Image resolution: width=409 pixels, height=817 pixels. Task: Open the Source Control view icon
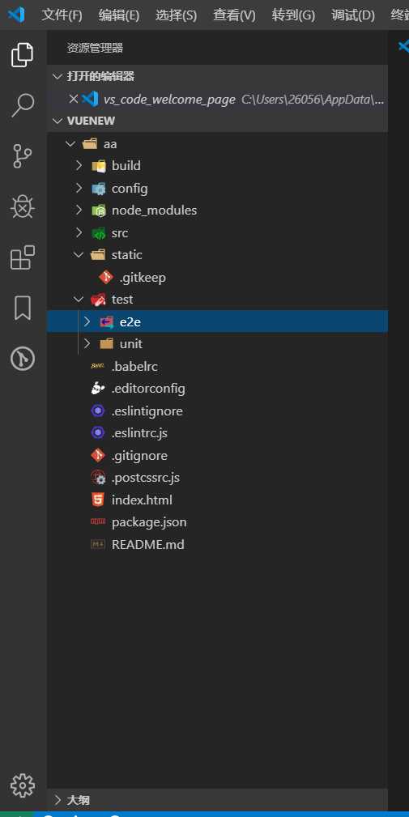(x=23, y=155)
